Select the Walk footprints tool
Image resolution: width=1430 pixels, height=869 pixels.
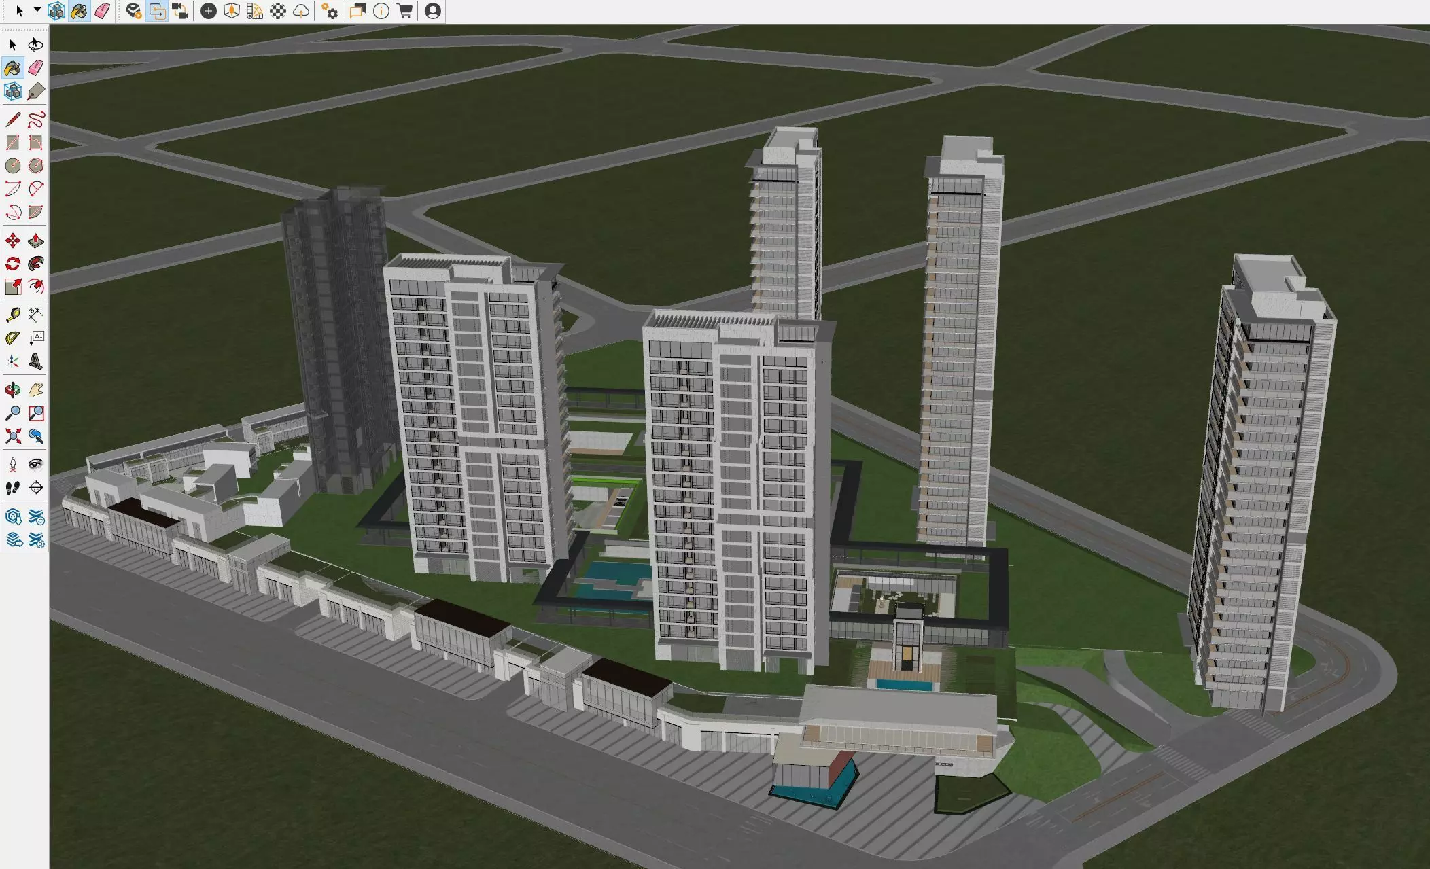[13, 488]
